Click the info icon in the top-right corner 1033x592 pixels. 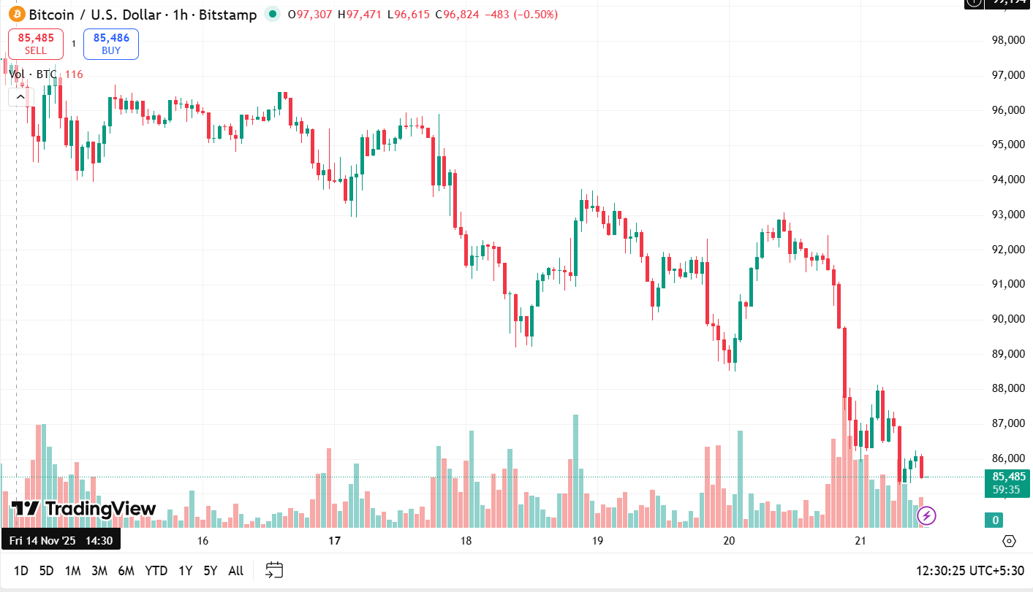pyautogui.click(x=972, y=4)
